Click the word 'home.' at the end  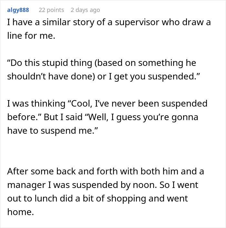(x=20, y=212)
